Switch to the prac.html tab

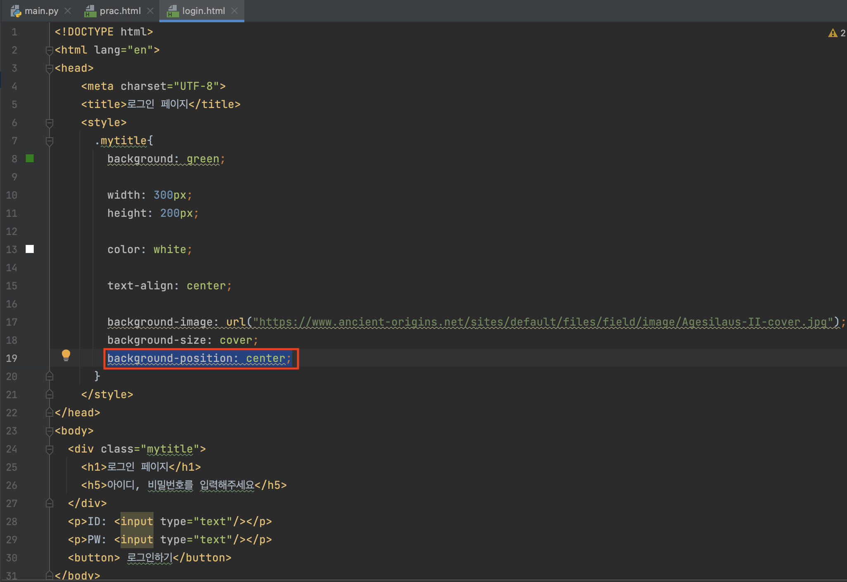pyautogui.click(x=120, y=11)
